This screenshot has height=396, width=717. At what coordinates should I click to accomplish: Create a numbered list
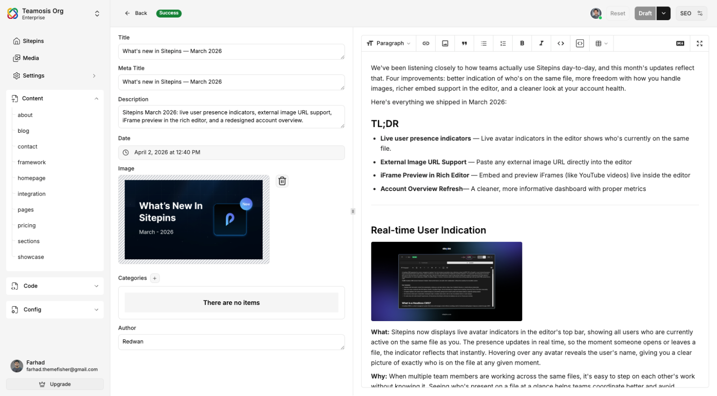503,44
